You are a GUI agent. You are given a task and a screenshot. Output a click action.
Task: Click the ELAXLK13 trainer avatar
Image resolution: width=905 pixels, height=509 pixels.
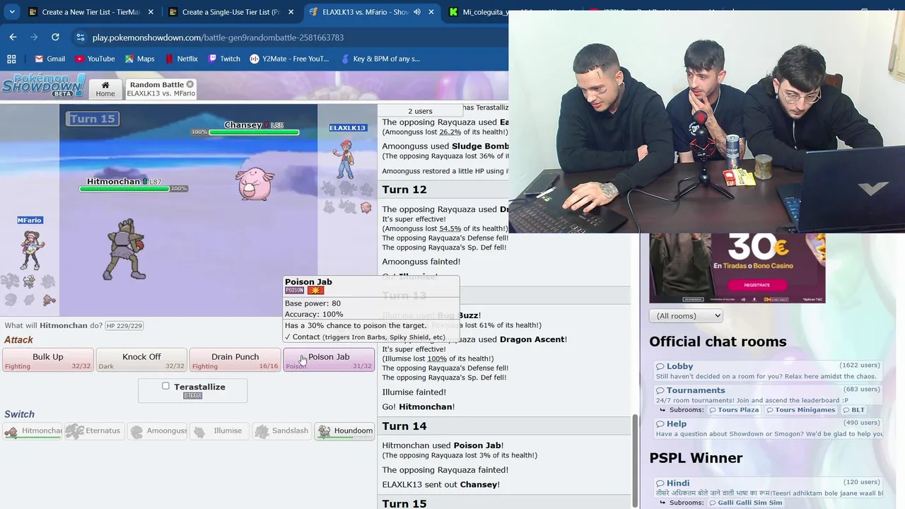coord(345,159)
